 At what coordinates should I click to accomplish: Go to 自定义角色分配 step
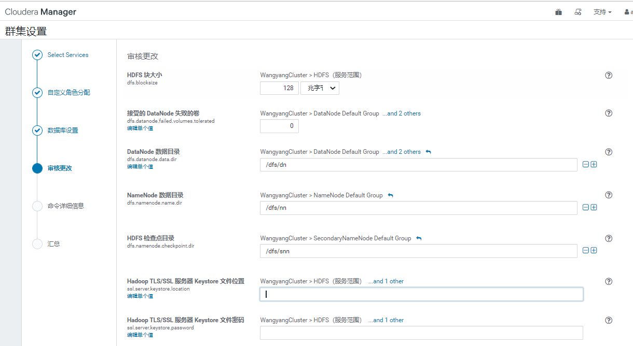tap(69, 93)
